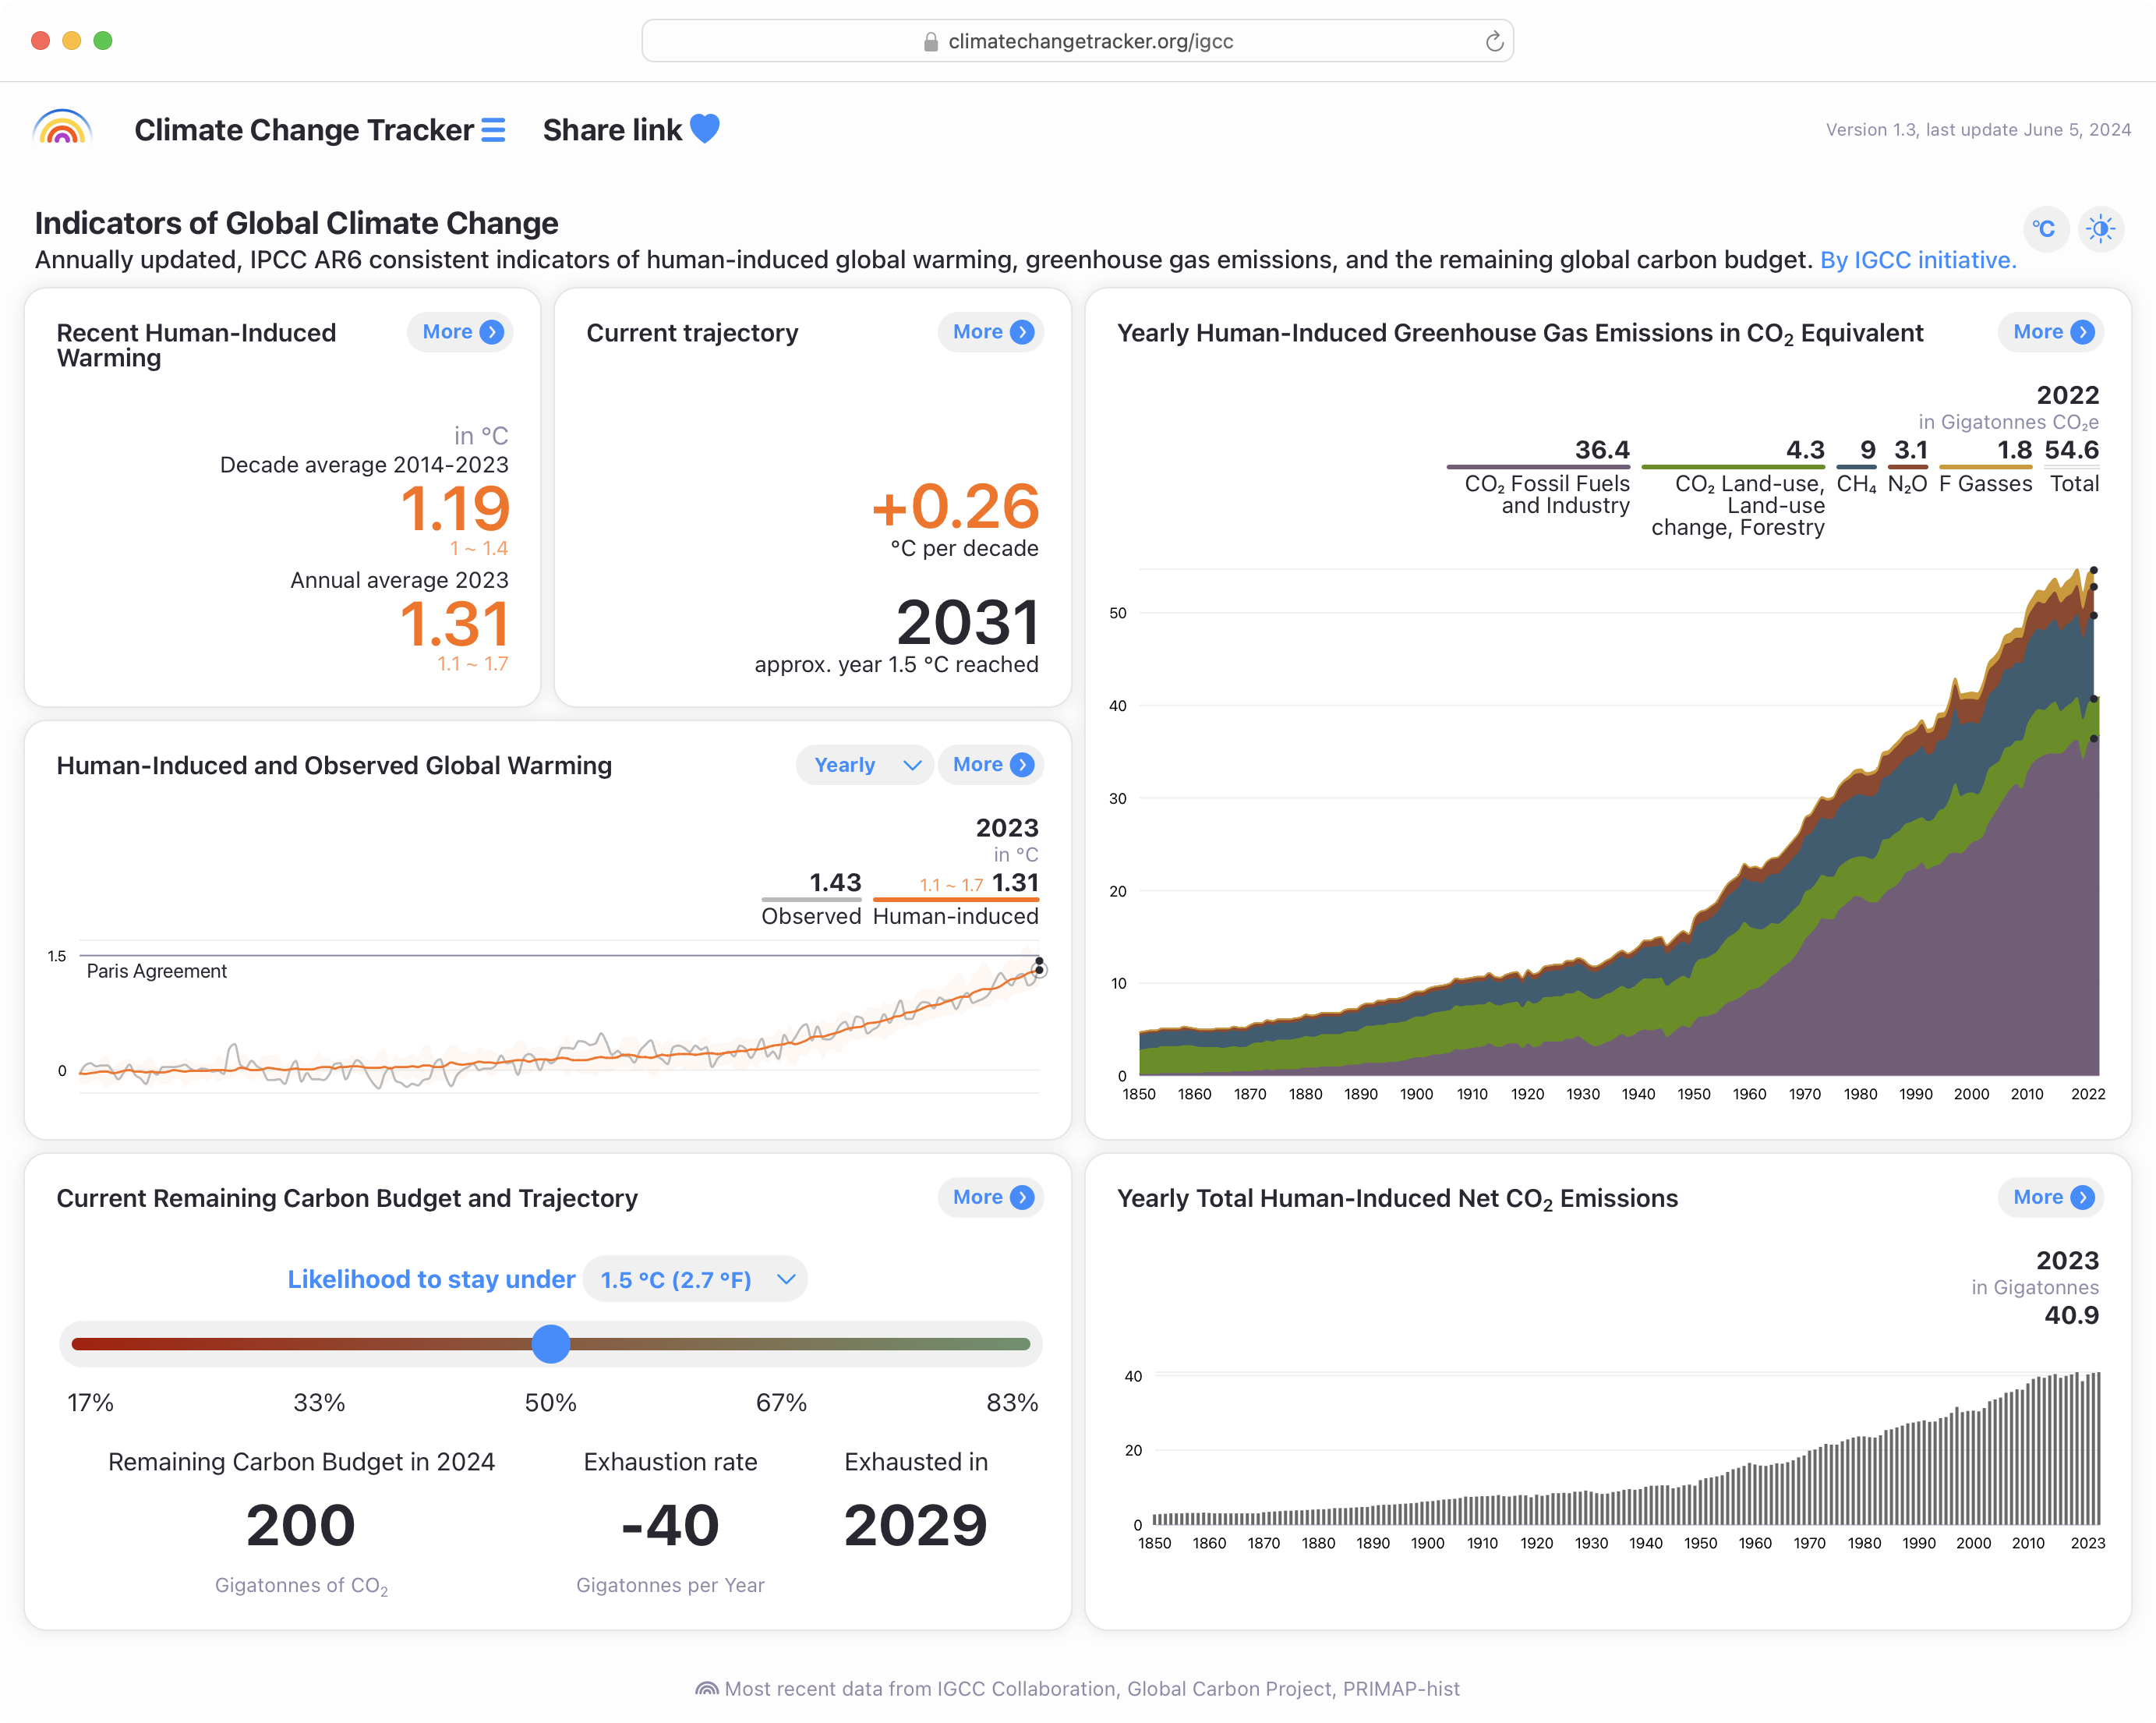Click the remaining carbon budget value 200
The height and width of the screenshot is (1723, 2156).
(x=301, y=1525)
